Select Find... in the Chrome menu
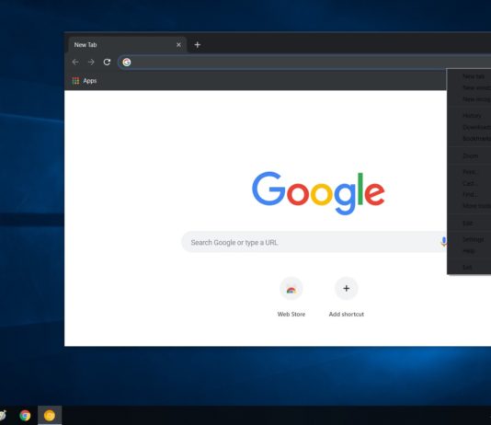This screenshot has width=491, height=425. (469, 194)
